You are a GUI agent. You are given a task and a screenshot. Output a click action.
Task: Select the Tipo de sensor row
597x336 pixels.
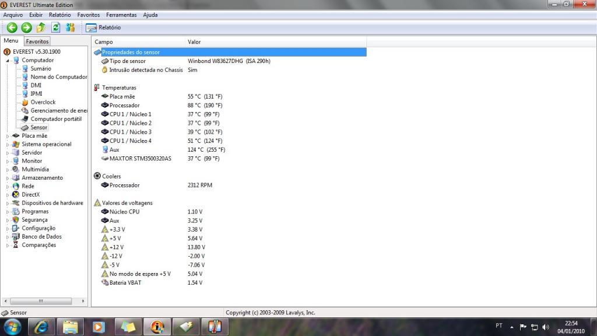tap(230, 61)
